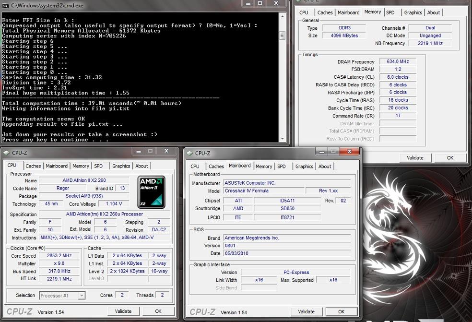Click the Bus Speed value 317.0 MHz
Viewport: 472px width, 322px height.
tap(59, 272)
